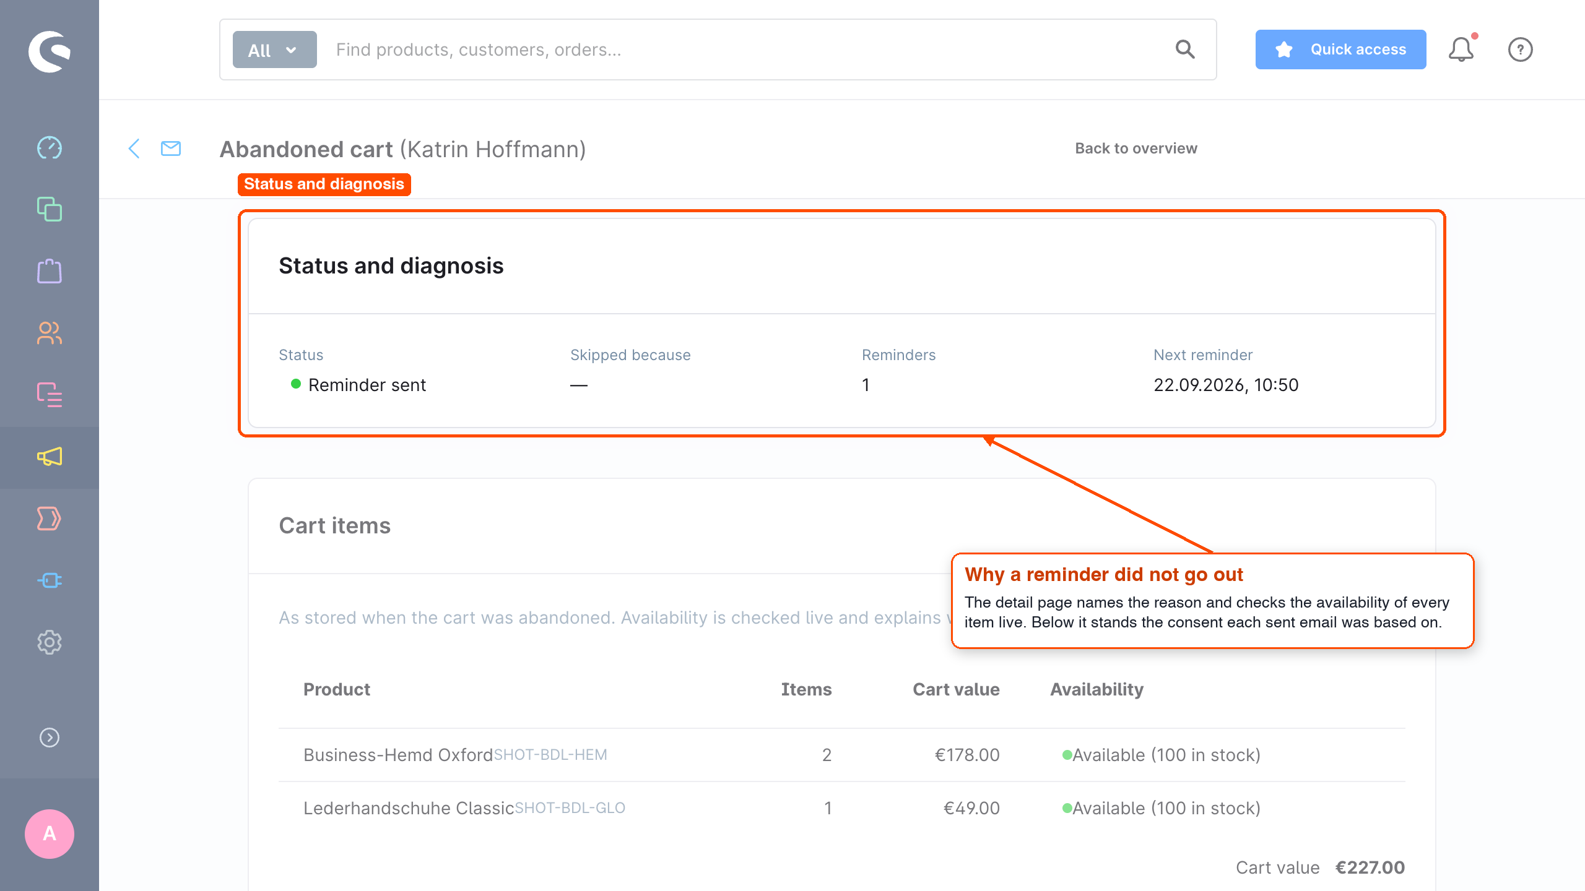
Task: Open the Settings gear icon
Action: coord(50,642)
